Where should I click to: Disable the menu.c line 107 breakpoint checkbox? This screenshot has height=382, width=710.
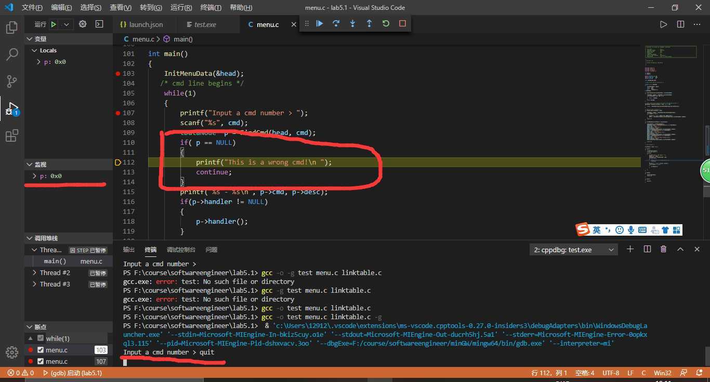click(x=41, y=361)
